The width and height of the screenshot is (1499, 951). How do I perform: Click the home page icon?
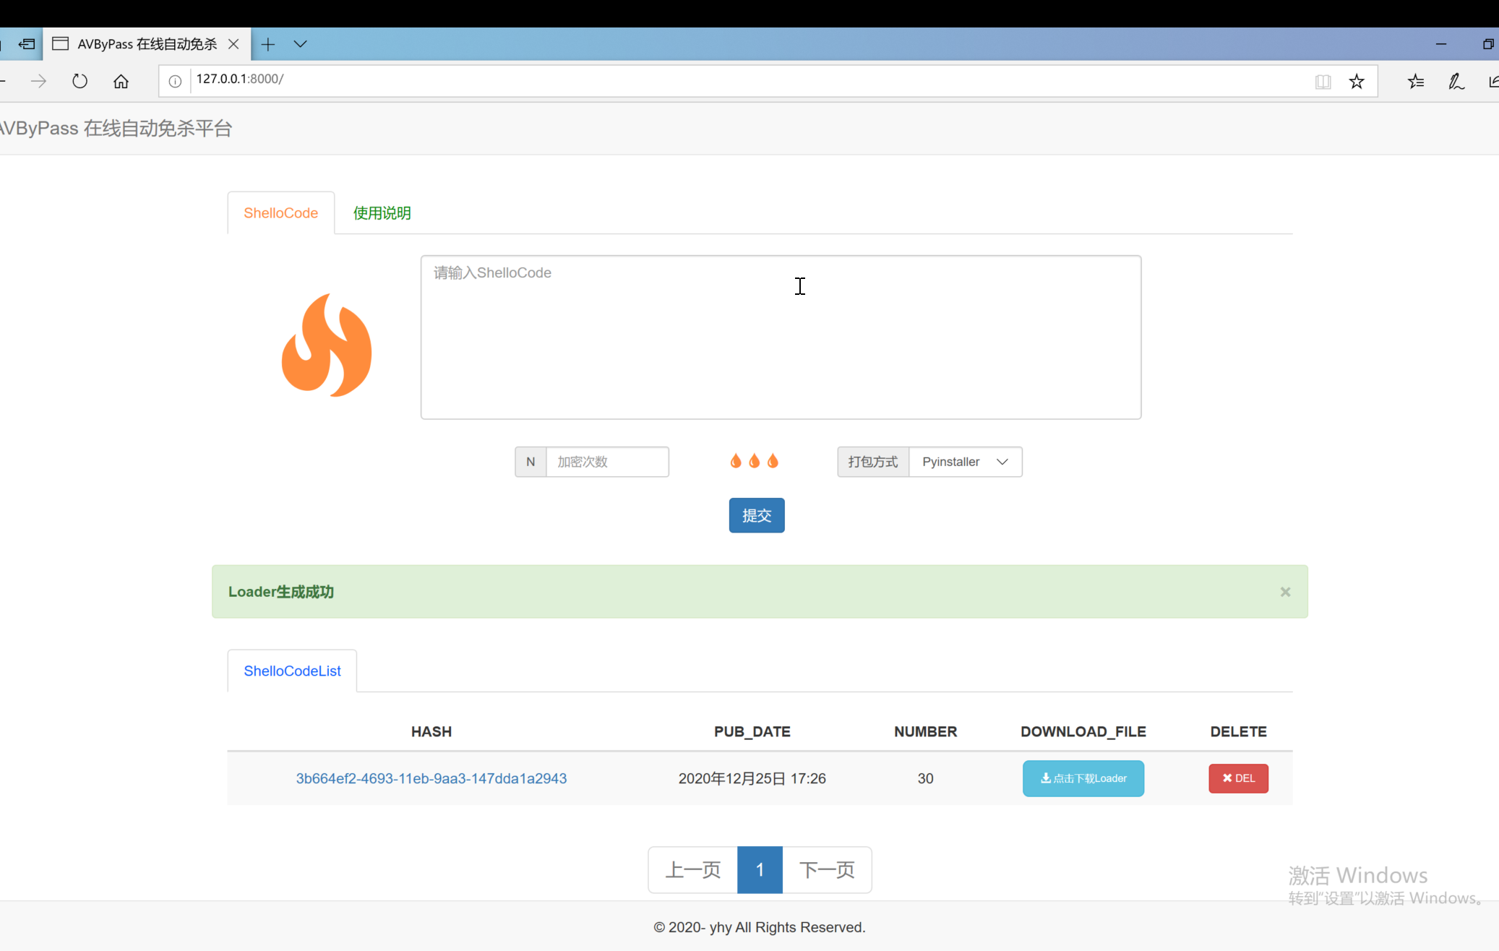pyautogui.click(x=121, y=81)
